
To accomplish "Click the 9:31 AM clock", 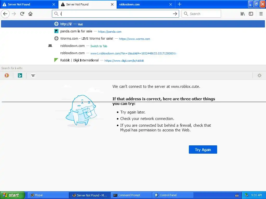I will (256, 195).
